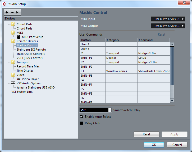The height and width of the screenshot is (152, 192).
Task: Close the Studio Setup dialog
Action: (184, 3)
